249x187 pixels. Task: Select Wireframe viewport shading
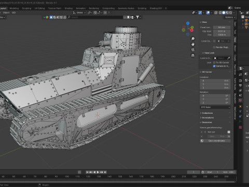tap(220, 12)
